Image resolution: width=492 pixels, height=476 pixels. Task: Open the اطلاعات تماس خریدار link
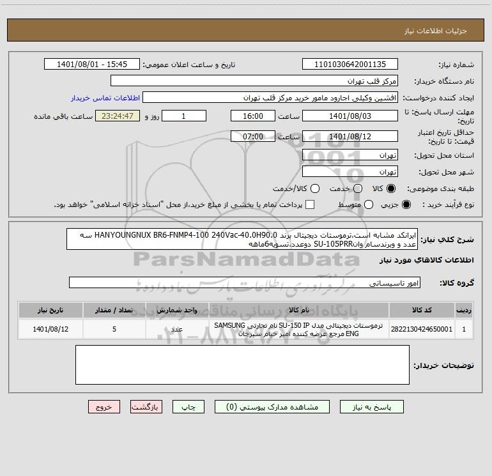(105, 98)
